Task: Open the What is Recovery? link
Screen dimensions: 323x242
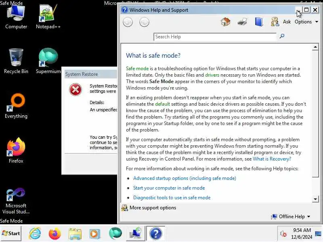Action: click(272, 159)
